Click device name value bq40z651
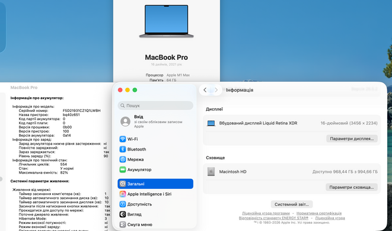392x231 pixels. (x=71, y=115)
